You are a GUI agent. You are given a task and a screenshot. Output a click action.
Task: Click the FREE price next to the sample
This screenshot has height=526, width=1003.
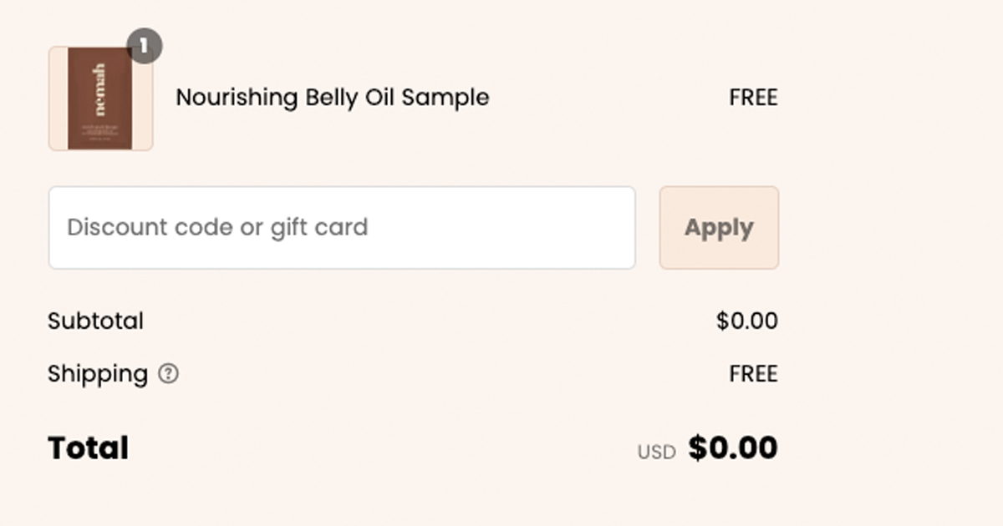(751, 98)
